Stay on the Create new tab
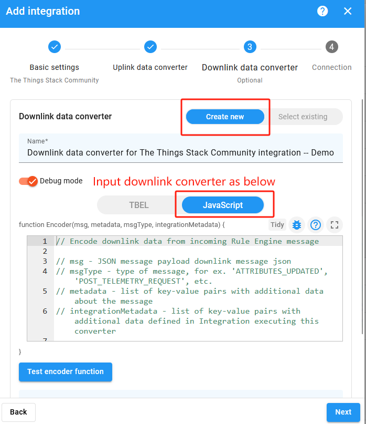Viewport: 366px width, 424px height. [x=225, y=117]
